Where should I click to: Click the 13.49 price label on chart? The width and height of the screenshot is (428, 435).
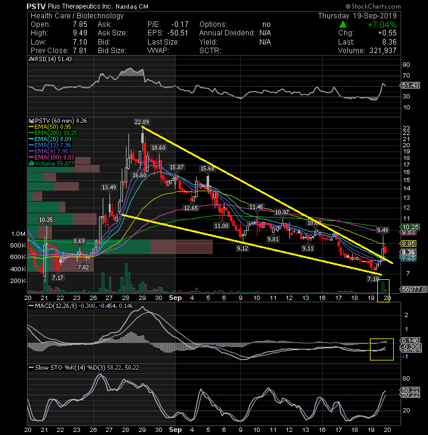click(109, 188)
